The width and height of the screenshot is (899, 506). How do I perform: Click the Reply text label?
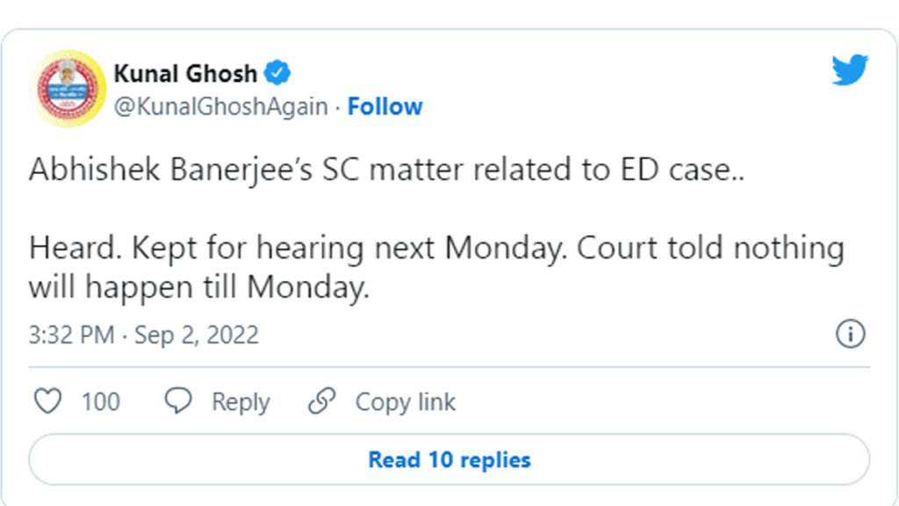241,402
